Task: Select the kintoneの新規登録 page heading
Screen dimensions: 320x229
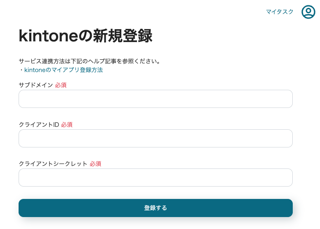Action: (85, 36)
